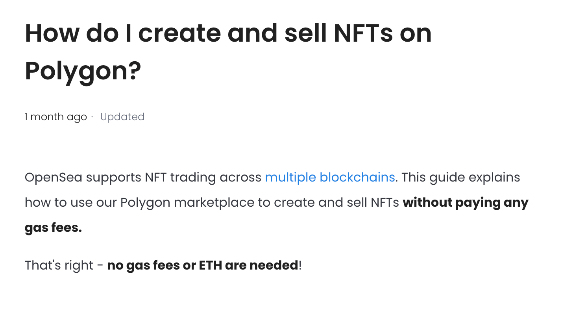Click 'NFTs' in the heading
562x334 pixels.
(x=363, y=33)
